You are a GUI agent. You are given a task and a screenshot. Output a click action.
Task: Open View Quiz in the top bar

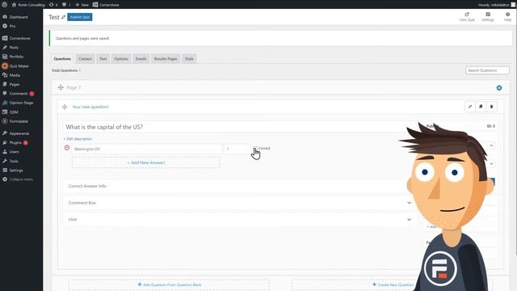pyautogui.click(x=467, y=17)
